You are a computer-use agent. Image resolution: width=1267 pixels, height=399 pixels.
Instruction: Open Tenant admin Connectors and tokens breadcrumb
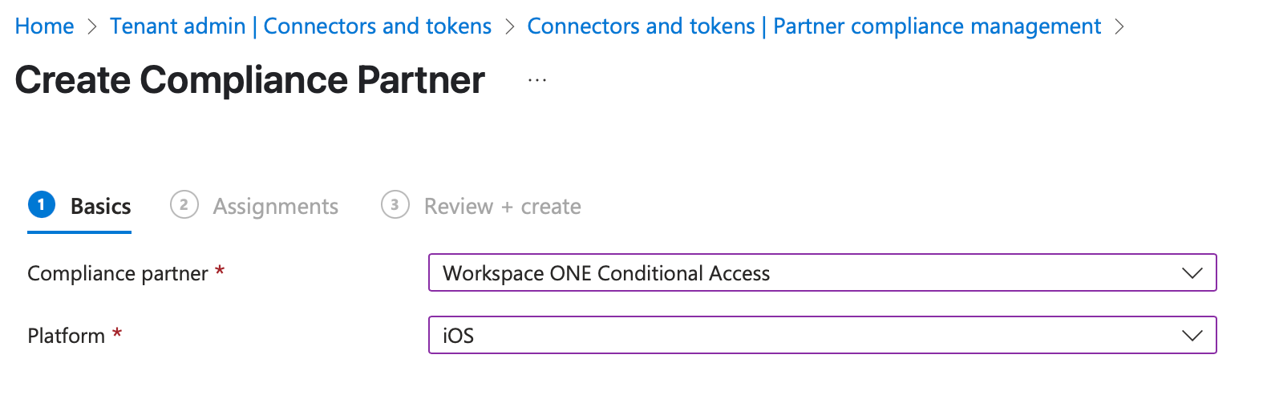301,26
